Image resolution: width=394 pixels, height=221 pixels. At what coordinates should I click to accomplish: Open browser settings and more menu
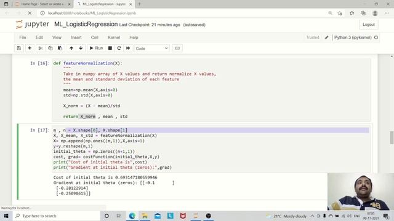pos(387,13)
